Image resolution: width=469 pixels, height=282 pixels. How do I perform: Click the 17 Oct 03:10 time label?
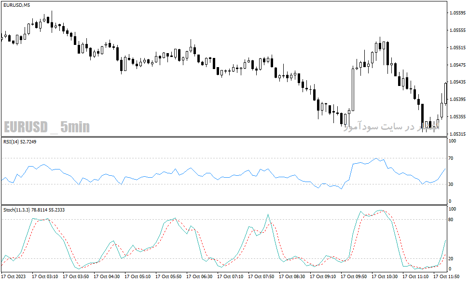click(45, 276)
